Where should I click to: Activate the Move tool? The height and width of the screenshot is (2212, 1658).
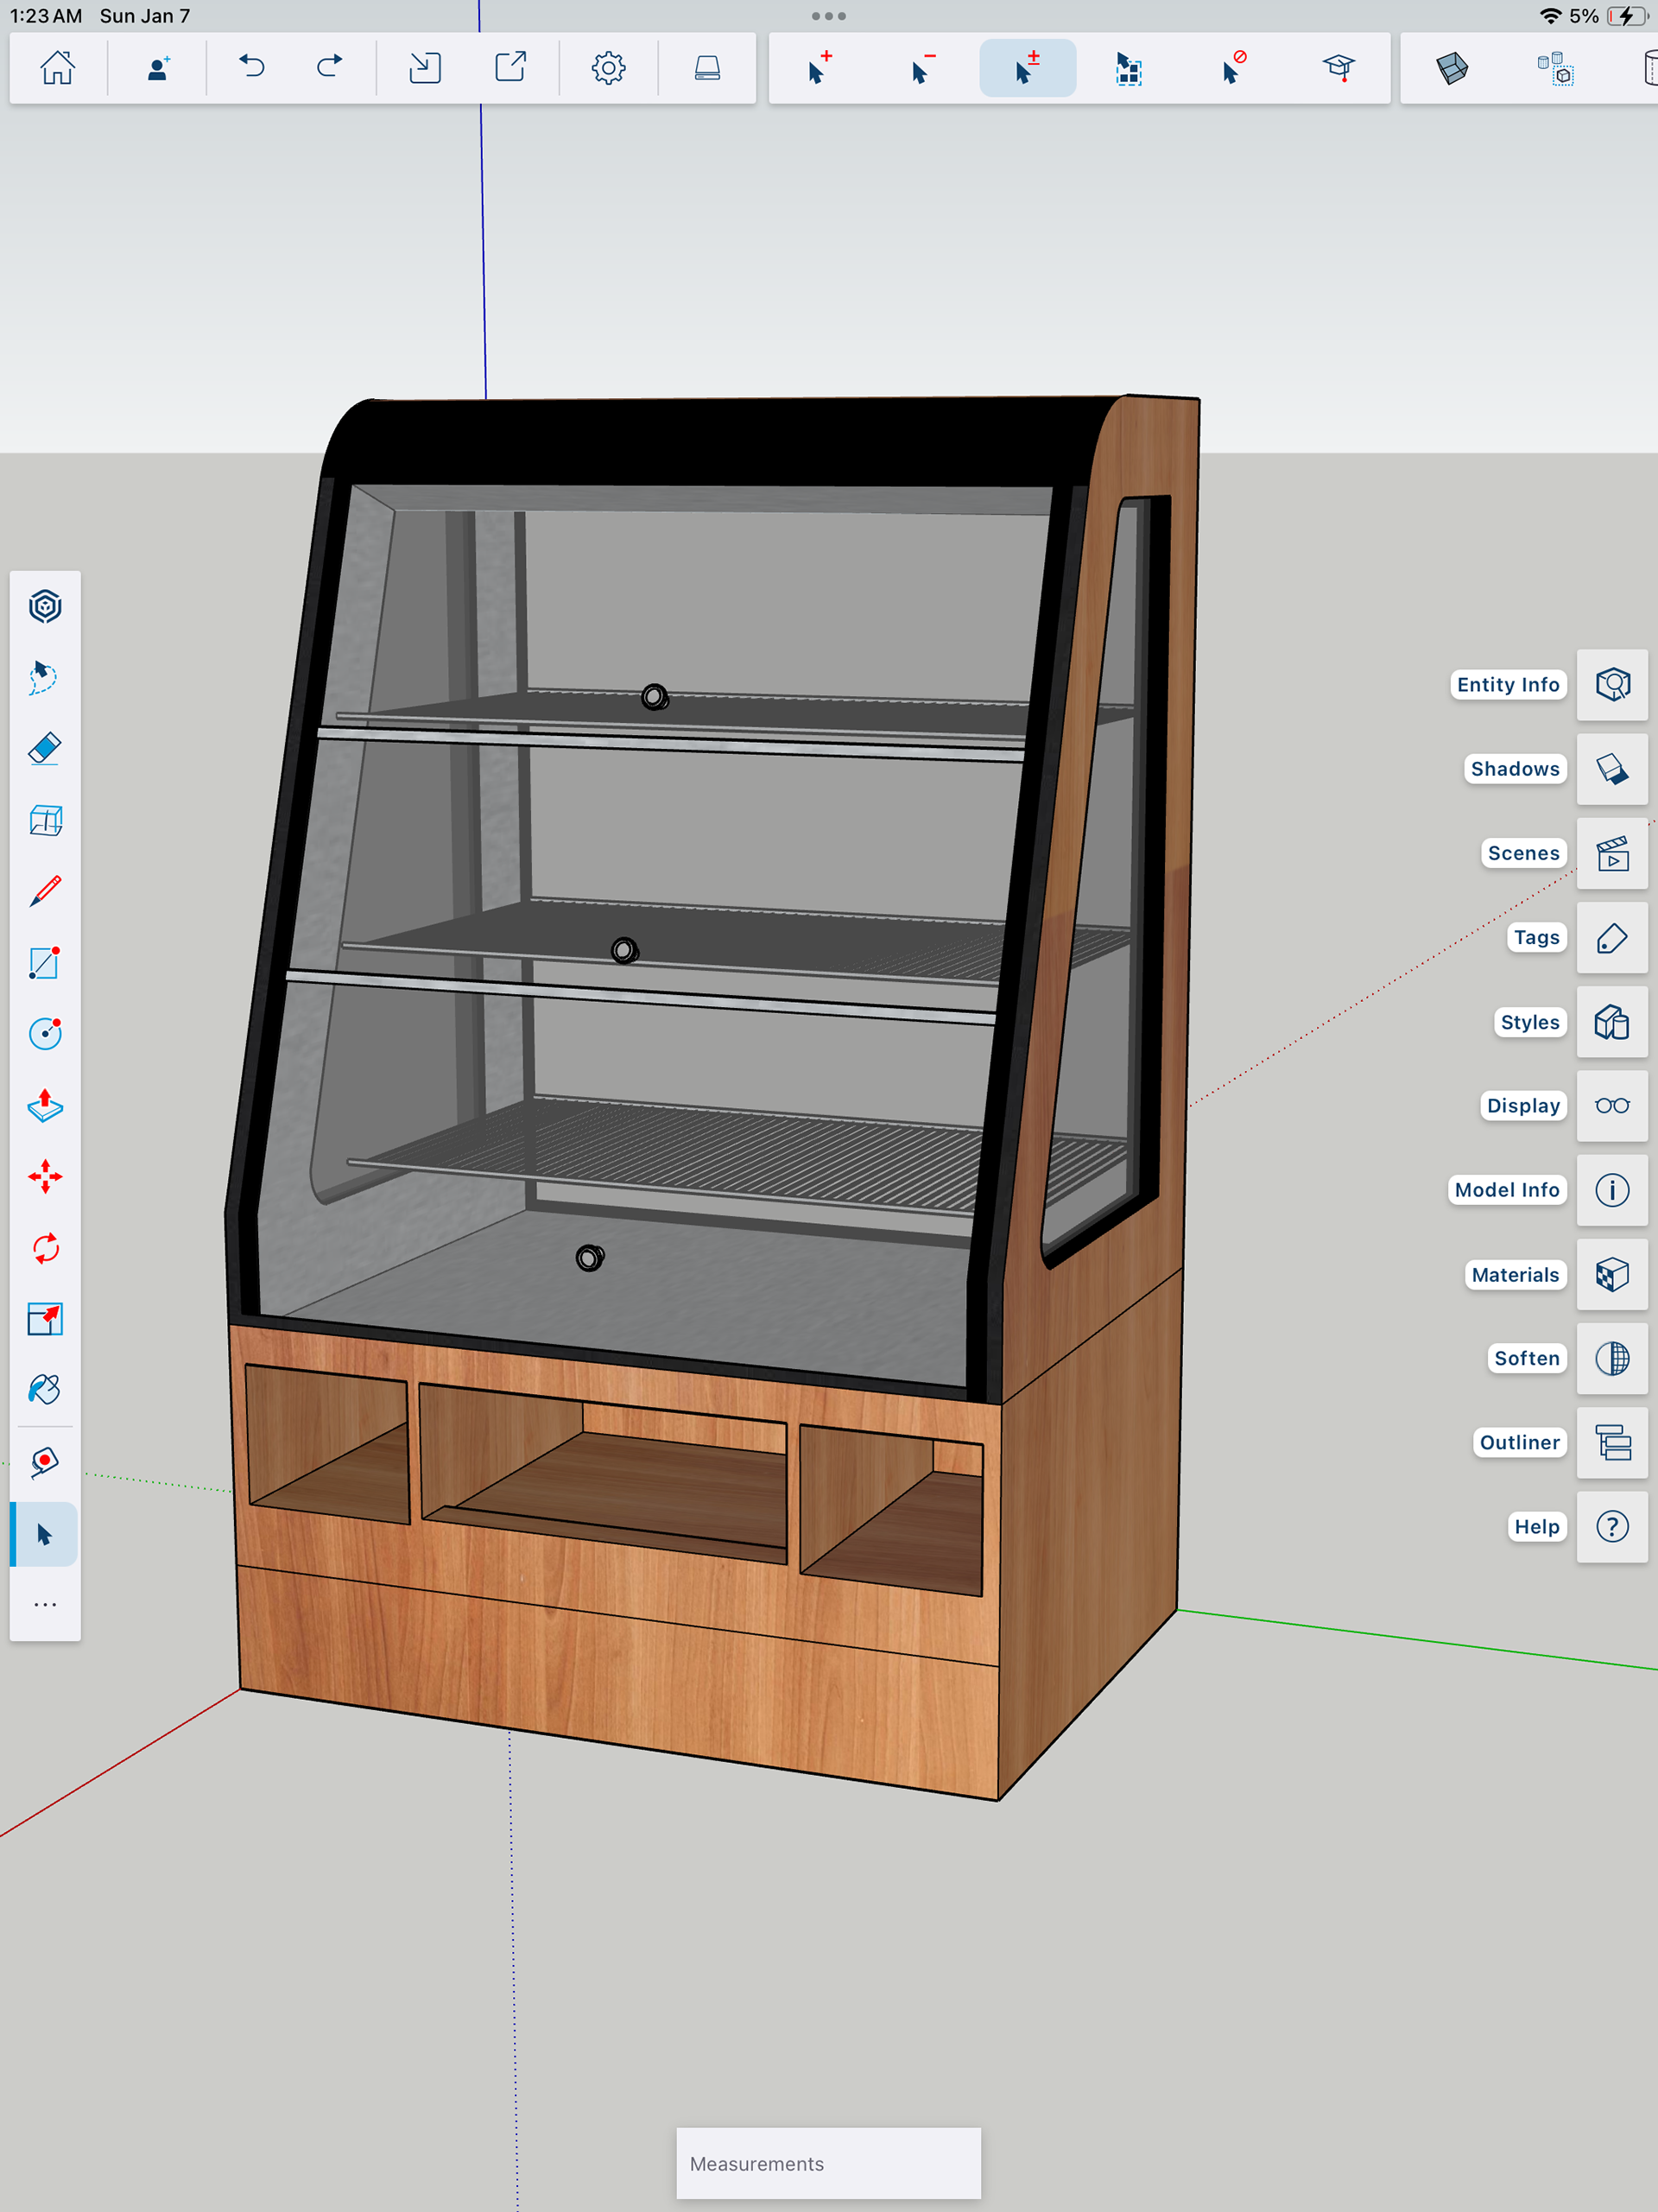(x=45, y=1177)
